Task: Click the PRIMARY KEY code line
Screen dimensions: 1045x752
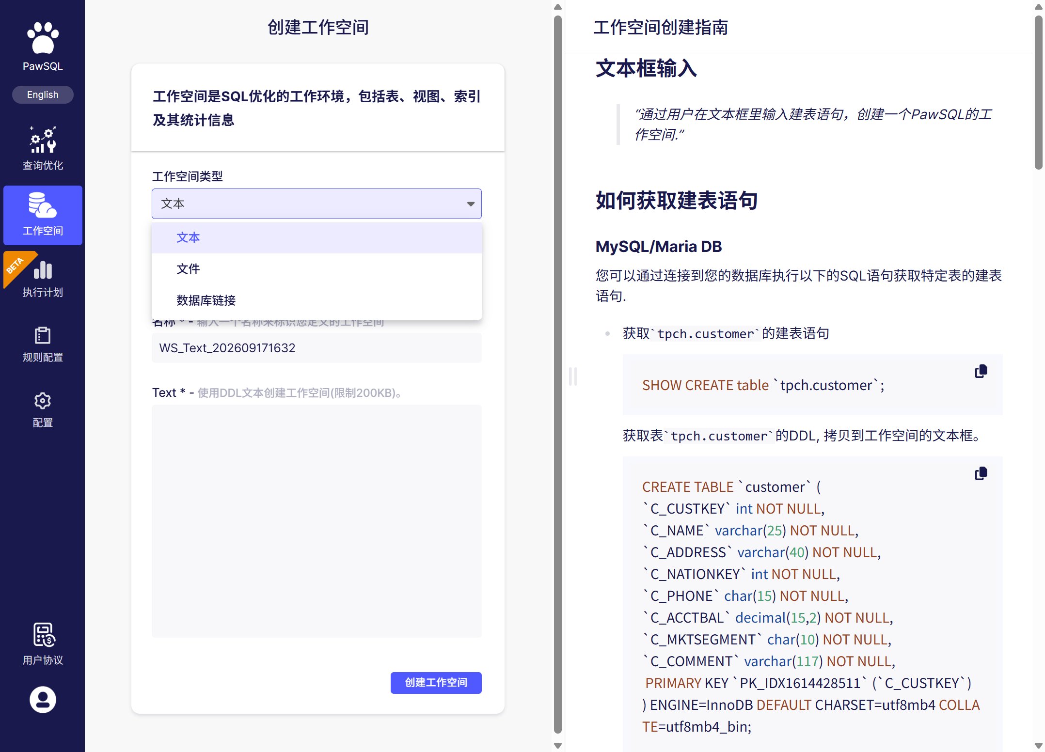Action: pos(807,683)
